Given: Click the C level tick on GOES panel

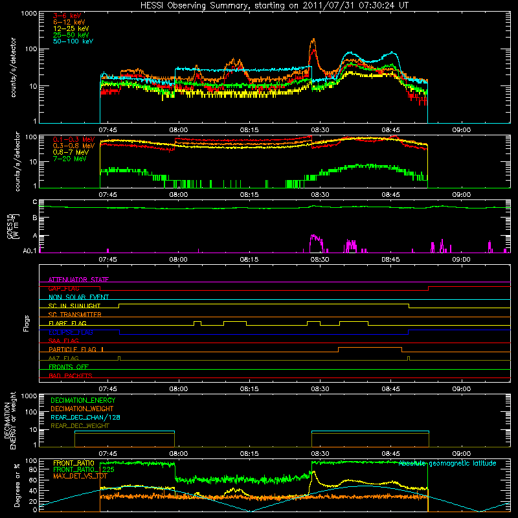Looking at the screenshot, I should coord(35,202).
